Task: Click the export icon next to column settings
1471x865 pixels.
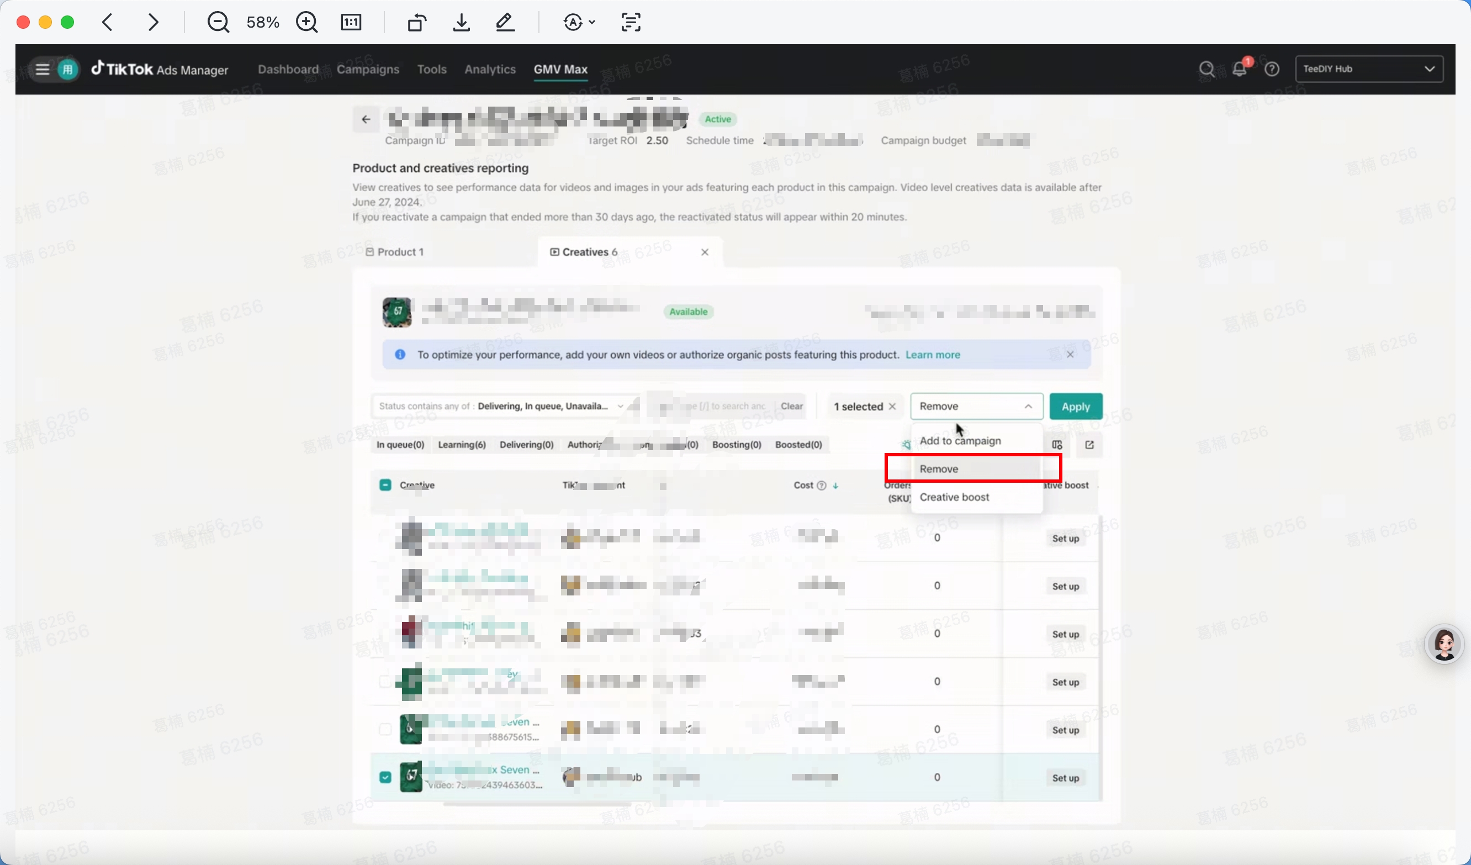Action: click(1089, 445)
